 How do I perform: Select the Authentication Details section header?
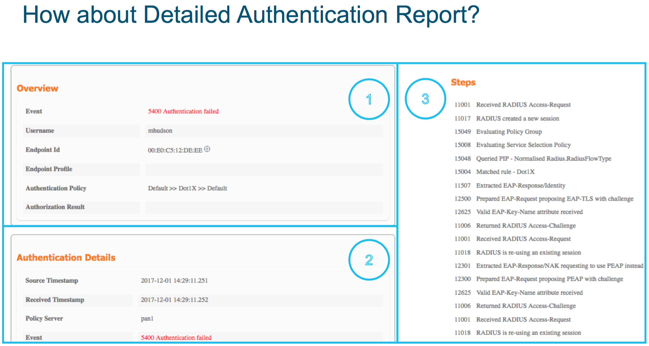pyautogui.click(x=66, y=257)
